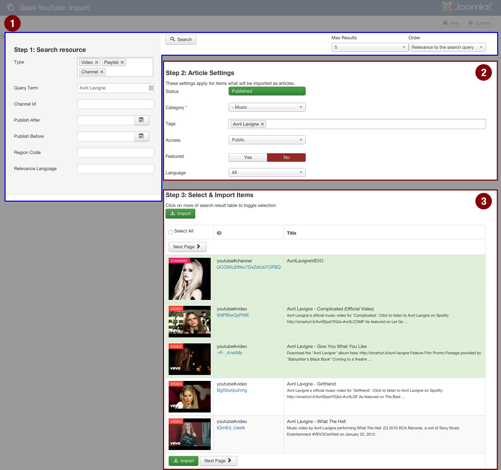
Task: Open video link Bg59q4puhmg
Action: (232, 390)
